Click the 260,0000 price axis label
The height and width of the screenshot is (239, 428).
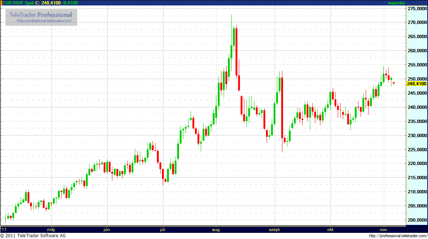pyautogui.click(x=417, y=50)
